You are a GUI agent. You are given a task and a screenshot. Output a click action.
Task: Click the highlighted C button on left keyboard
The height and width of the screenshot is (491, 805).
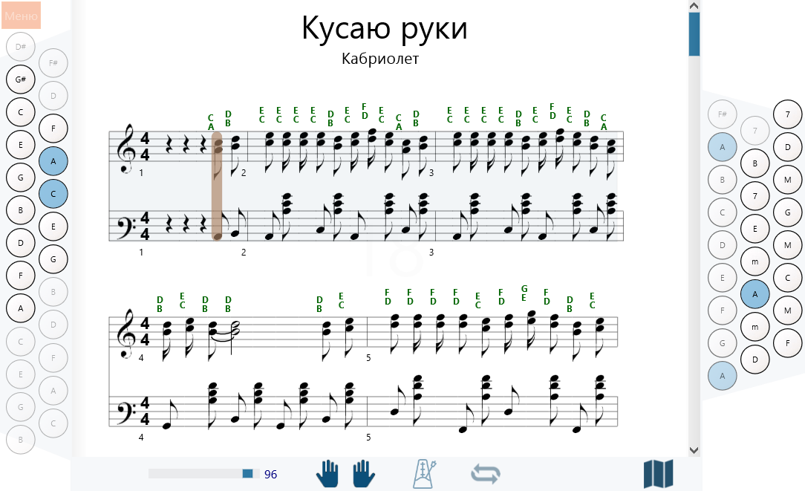53,194
